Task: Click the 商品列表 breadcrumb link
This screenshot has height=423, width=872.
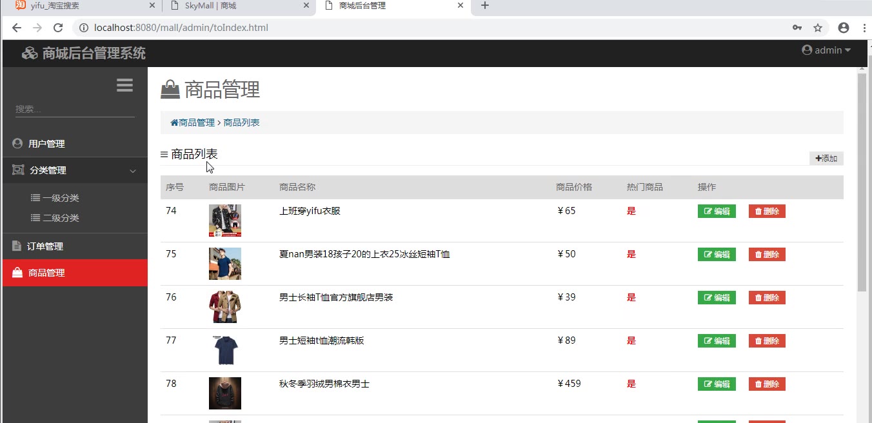Action: (x=241, y=123)
